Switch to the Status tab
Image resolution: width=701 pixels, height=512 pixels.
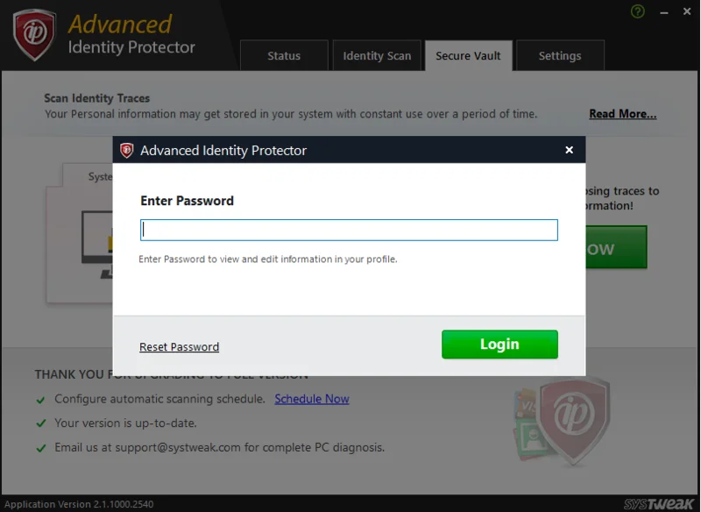pos(284,55)
